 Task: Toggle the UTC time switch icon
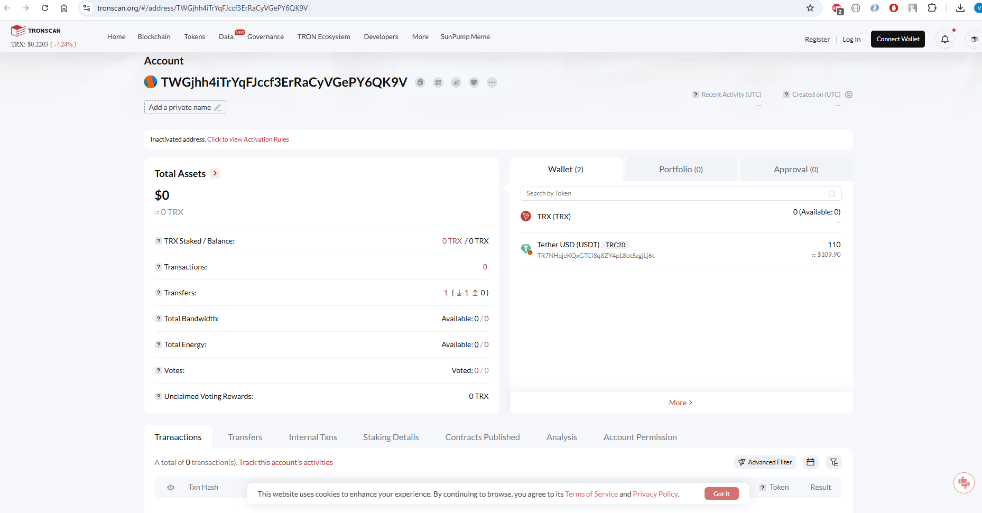click(849, 95)
